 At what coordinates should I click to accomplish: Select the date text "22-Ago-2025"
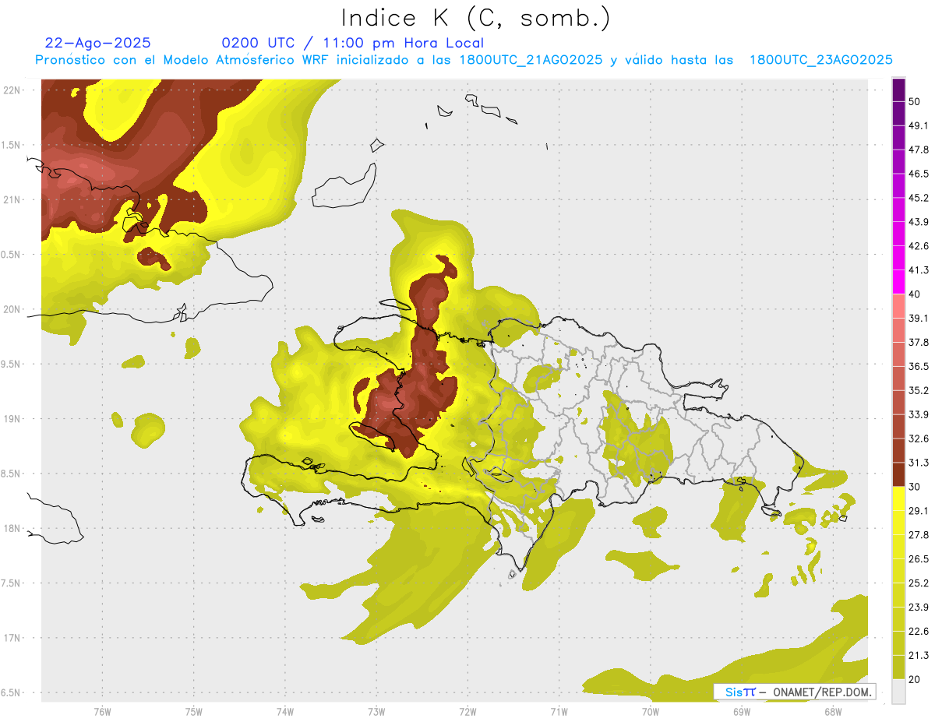click(x=98, y=43)
